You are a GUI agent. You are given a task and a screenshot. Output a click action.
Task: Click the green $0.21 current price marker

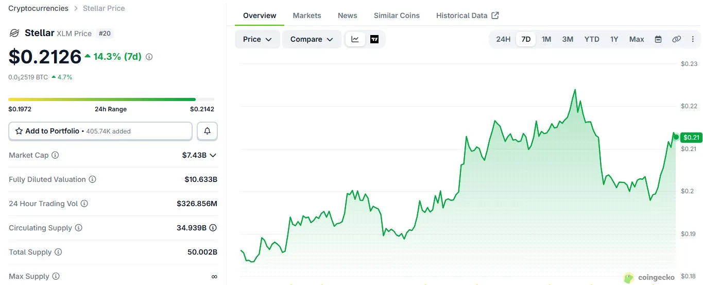(691, 137)
